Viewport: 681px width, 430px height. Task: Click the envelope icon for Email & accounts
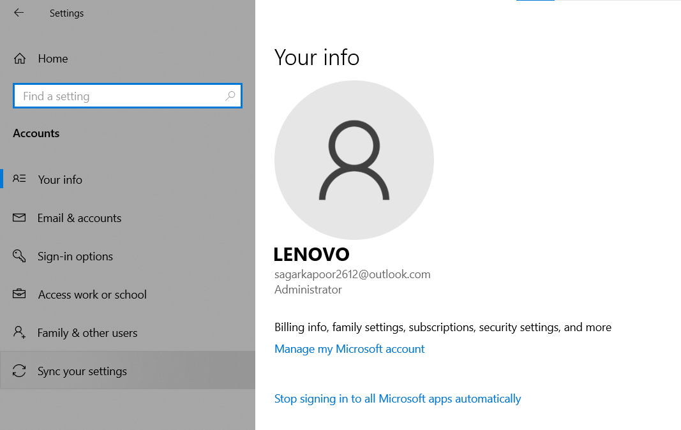pos(20,218)
